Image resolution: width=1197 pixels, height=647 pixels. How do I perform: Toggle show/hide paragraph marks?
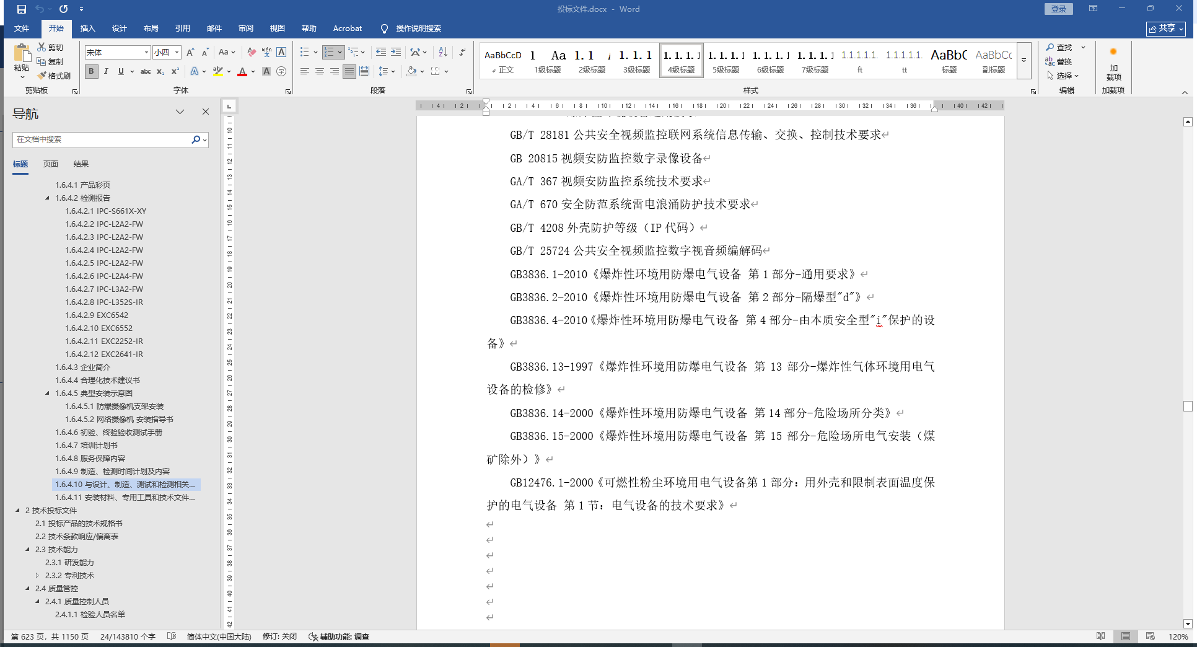pos(462,53)
